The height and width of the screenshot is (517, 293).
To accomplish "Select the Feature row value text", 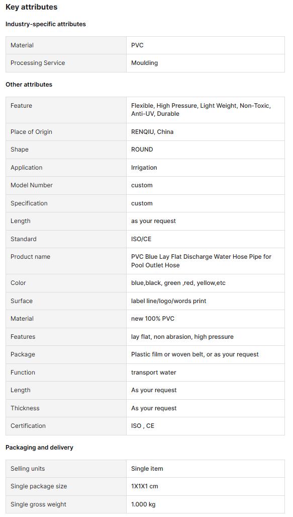I will point(201,109).
